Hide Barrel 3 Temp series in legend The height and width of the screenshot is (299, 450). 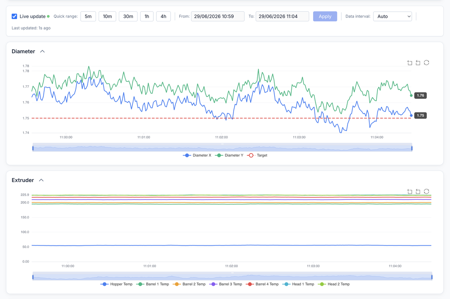coord(225,284)
